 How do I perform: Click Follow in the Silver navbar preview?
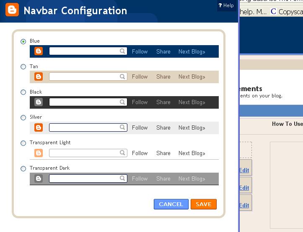pyautogui.click(x=140, y=127)
